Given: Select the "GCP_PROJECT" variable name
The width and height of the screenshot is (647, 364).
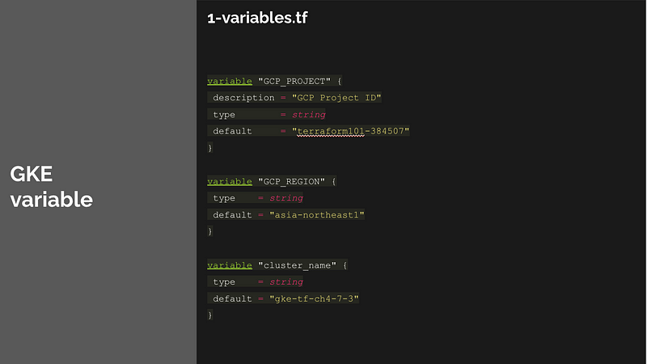Looking at the screenshot, I should coord(294,82).
